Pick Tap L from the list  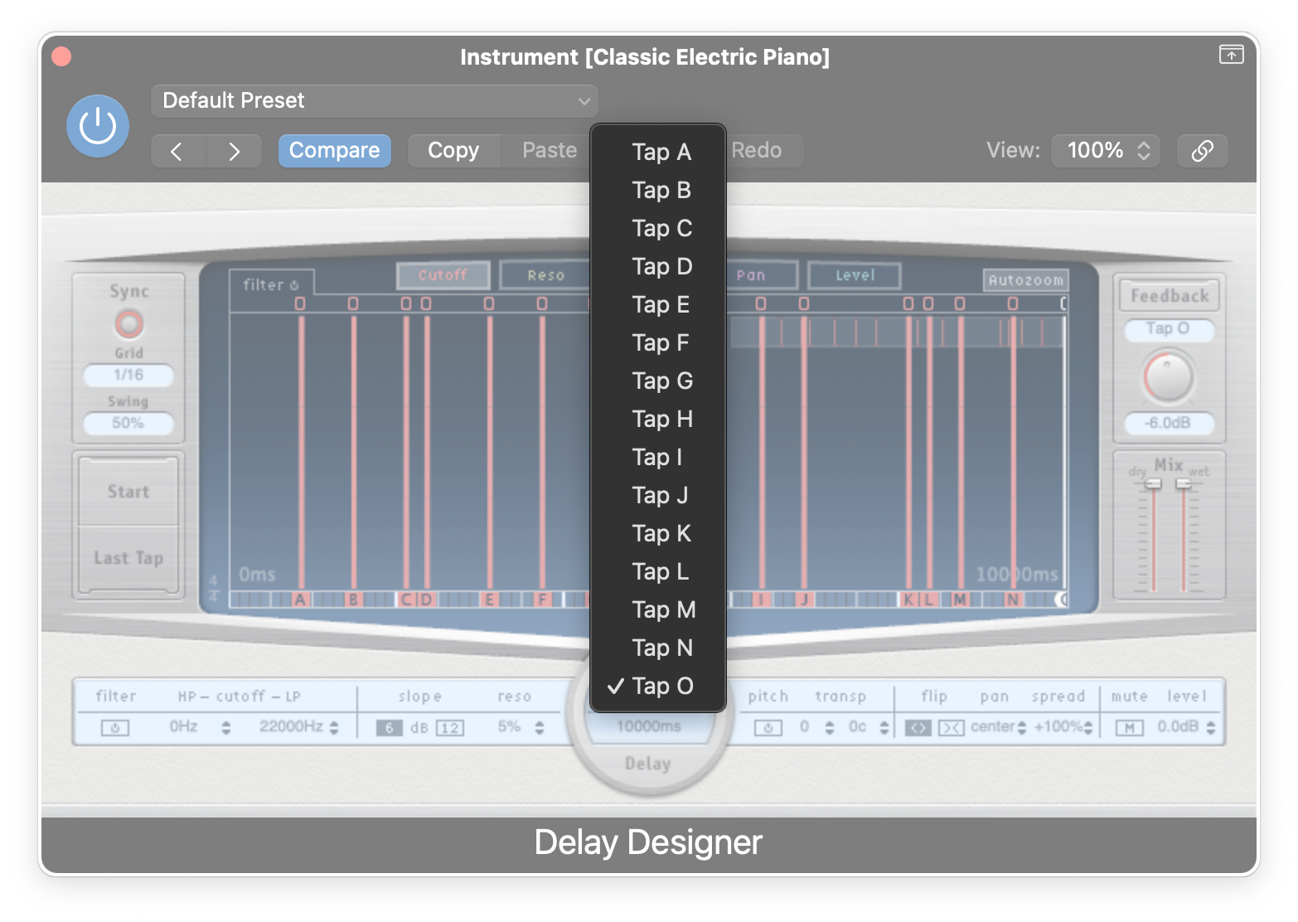click(658, 571)
